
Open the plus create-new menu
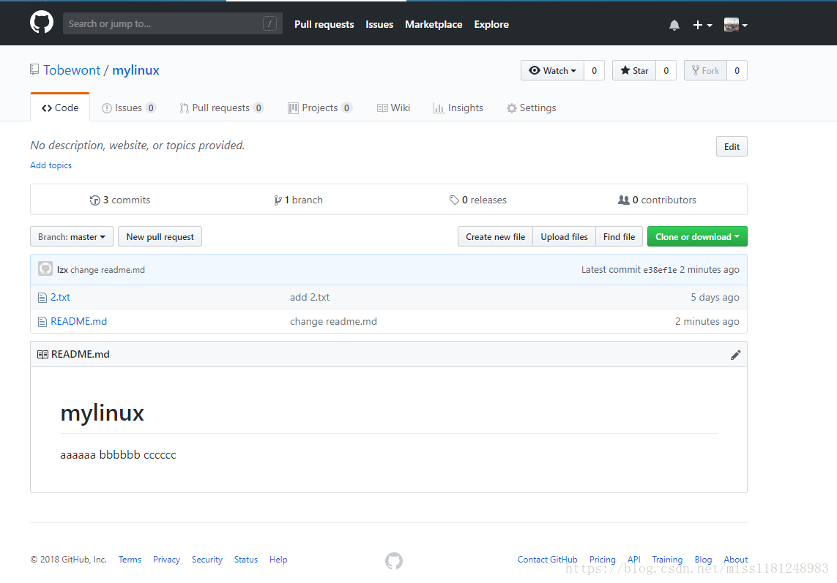(702, 25)
